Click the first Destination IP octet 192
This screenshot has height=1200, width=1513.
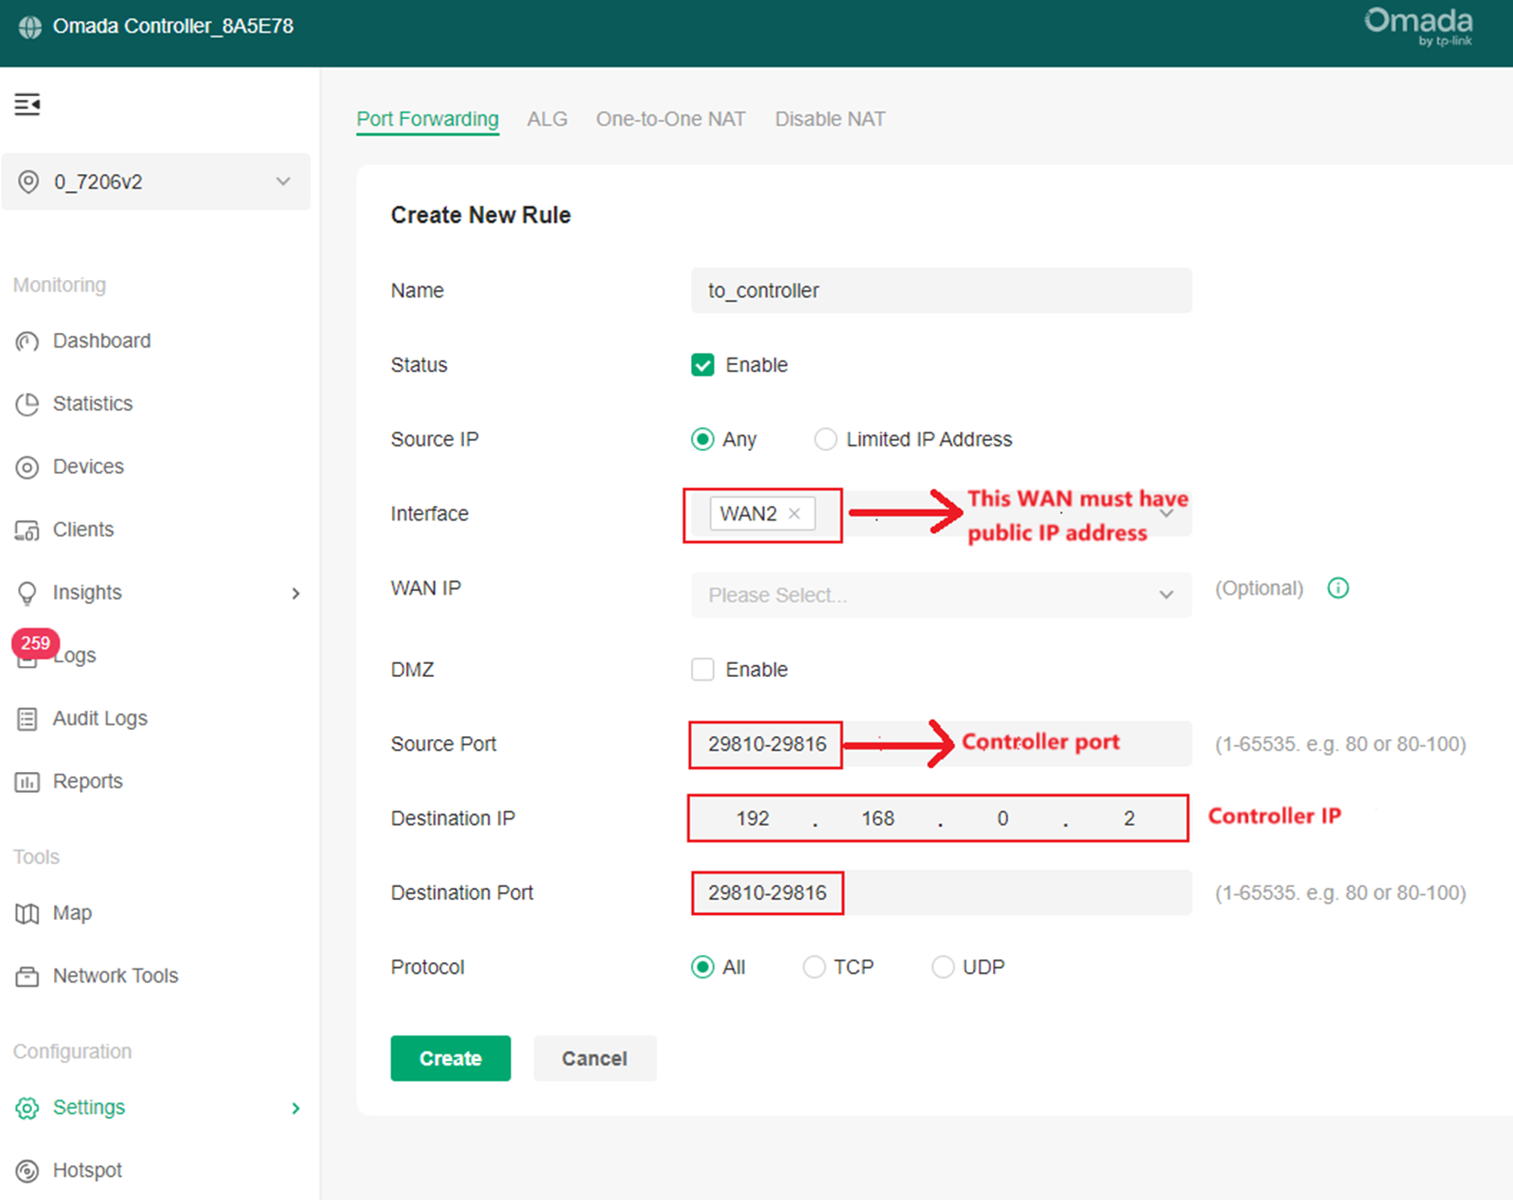pyautogui.click(x=752, y=819)
